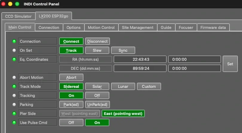Click the Track Mode property label

[x=38, y=86]
